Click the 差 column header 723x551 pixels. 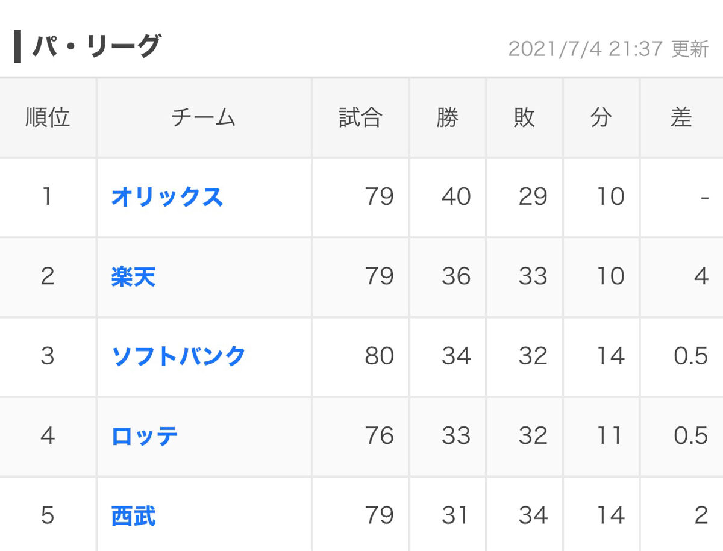pos(681,117)
